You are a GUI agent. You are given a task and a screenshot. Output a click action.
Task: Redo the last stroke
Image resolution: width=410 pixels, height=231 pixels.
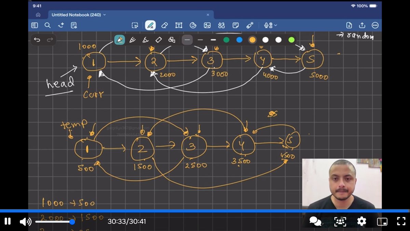click(x=50, y=40)
